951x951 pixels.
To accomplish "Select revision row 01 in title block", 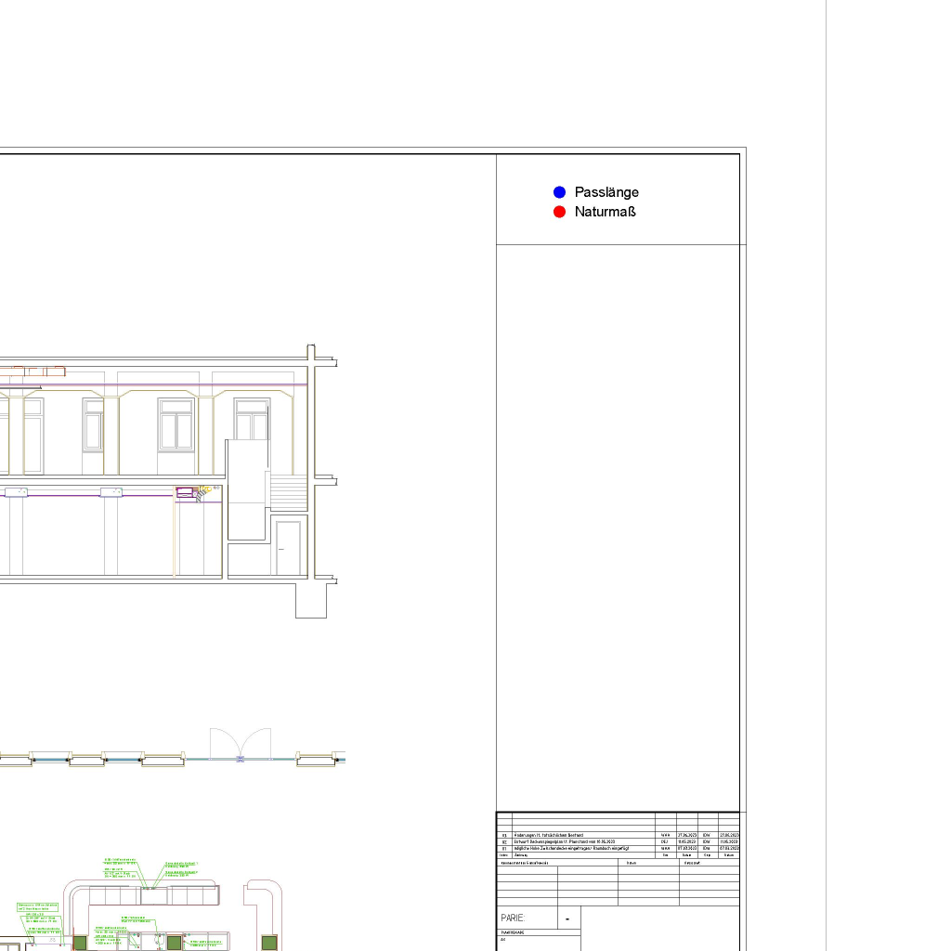I will pyautogui.click(x=576, y=848).
